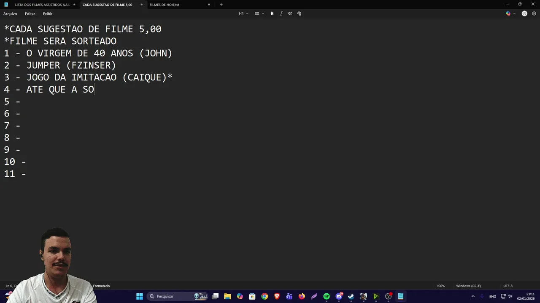This screenshot has width=540, height=303.
Task: Place cursor after 'ATE QUE A SO'
Action: tap(94, 89)
